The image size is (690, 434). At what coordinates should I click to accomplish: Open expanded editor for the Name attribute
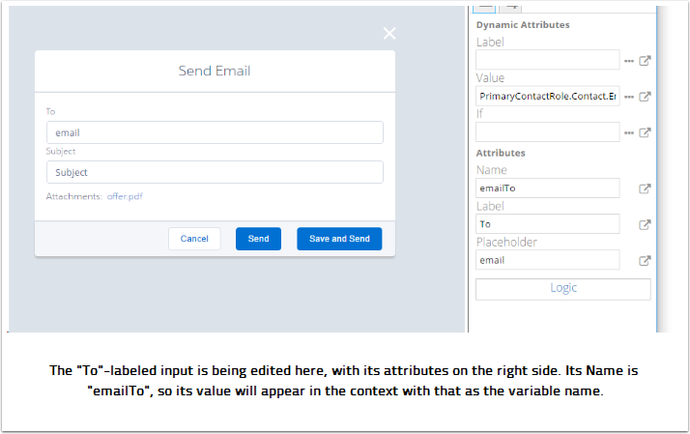click(x=646, y=188)
